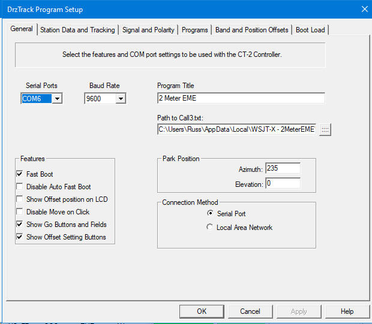Click the browse button beside Call3.txt path
This screenshot has width=372, height=324.
pos(325,129)
